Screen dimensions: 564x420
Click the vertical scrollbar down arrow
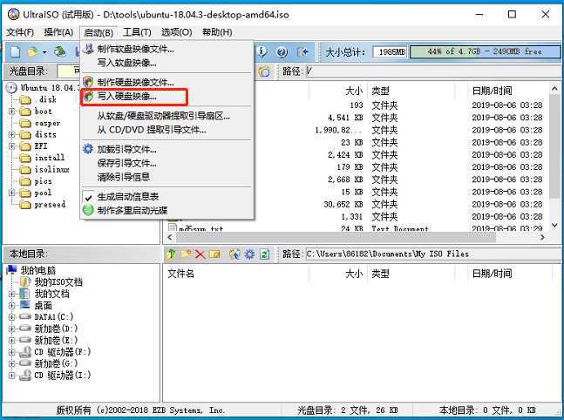tap(554, 226)
